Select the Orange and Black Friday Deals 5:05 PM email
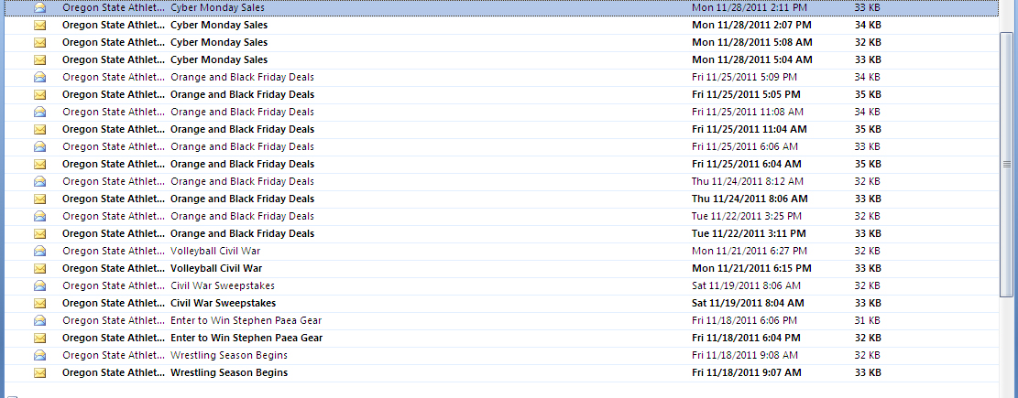 coord(242,94)
